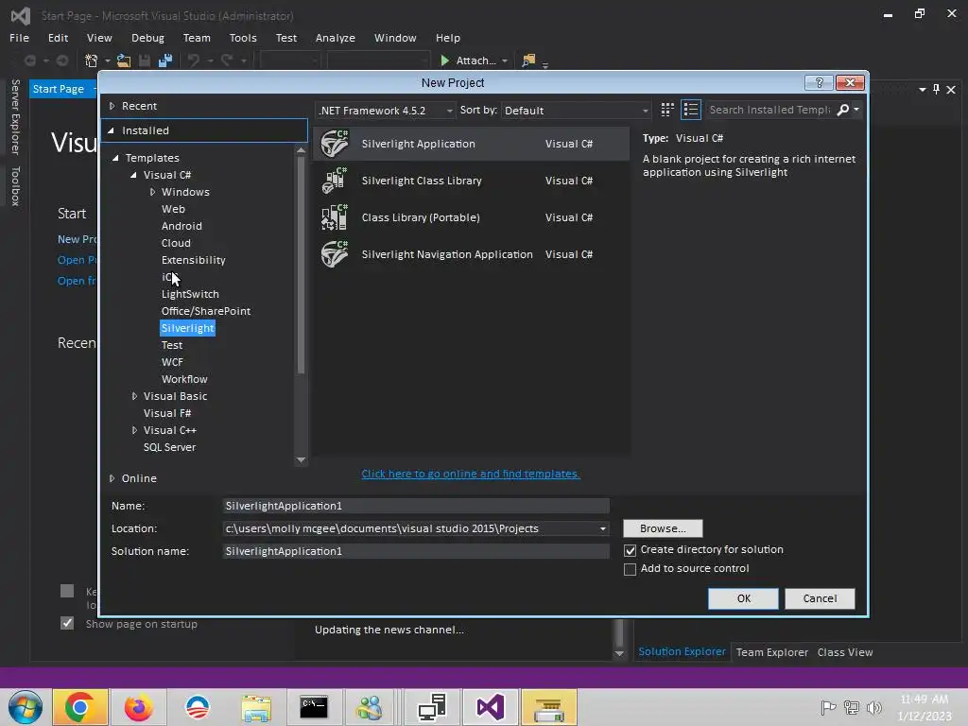Click the Undo toolbar icon
Screen dimensions: 968x726
[193, 60]
